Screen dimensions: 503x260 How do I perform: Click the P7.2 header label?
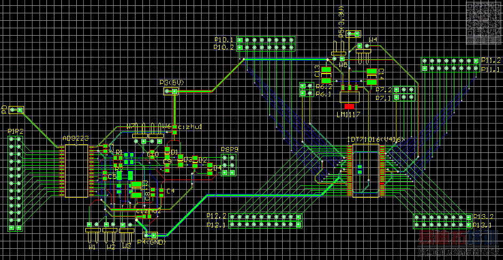(x=384, y=90)
